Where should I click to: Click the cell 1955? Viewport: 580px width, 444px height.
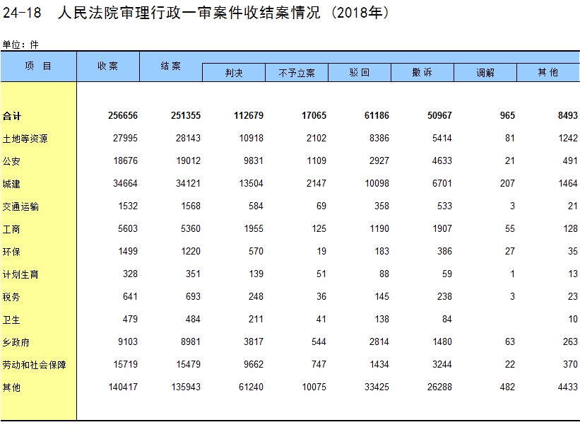254,228
